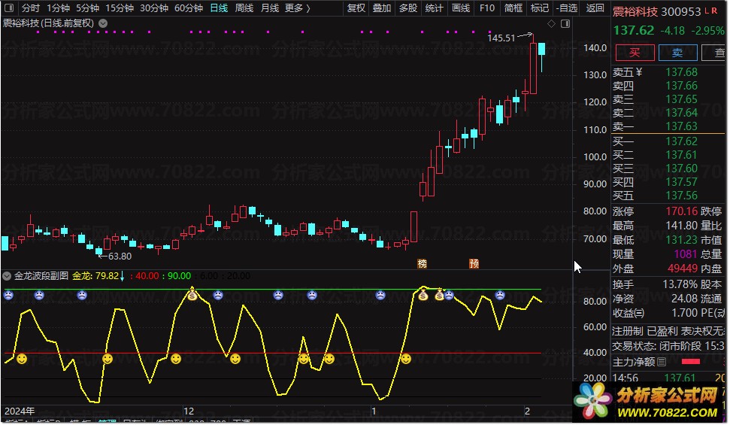Toggle the left side panel icon
The image size is (730, 425).
9,8
